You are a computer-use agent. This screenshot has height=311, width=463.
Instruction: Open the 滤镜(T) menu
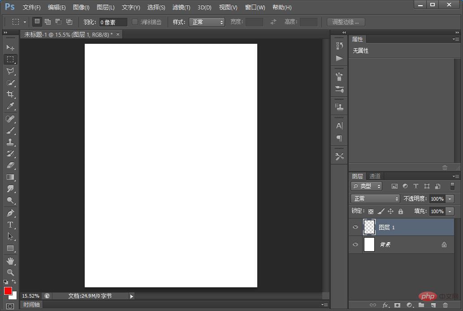pyautogui.click(x=182, y=7)
